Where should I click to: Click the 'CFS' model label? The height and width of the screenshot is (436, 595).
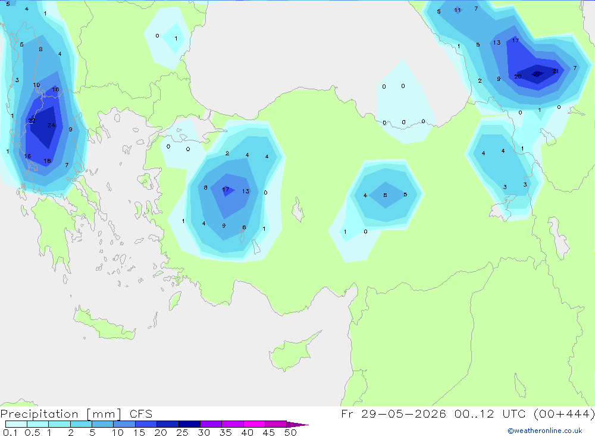pyautogui.click(x=141, y=414)
